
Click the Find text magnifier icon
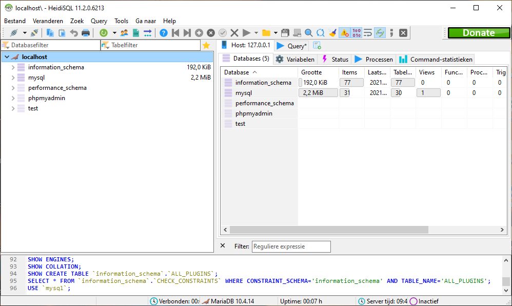click(308, 33)
